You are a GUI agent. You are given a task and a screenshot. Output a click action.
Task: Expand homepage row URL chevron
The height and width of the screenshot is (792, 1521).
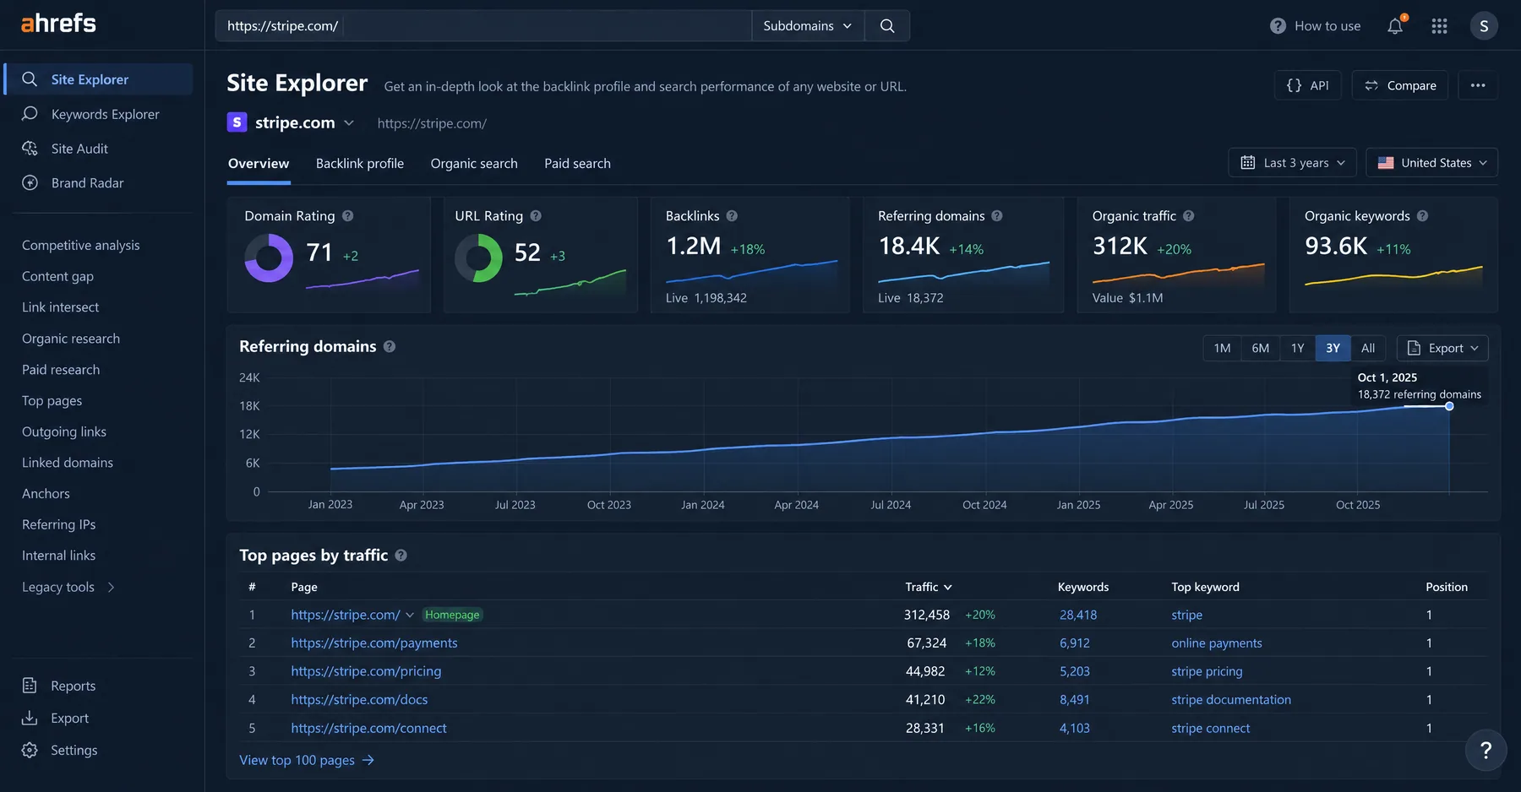(x=410, y=615)
